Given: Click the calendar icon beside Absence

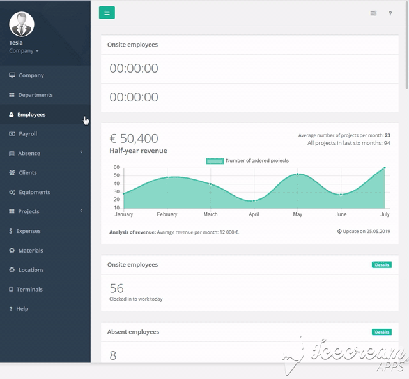Looking at the screenshot, I should pyautogui.click(x=12, y=153).
